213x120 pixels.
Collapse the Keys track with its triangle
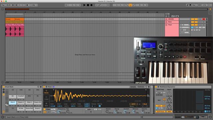[166, 25]
